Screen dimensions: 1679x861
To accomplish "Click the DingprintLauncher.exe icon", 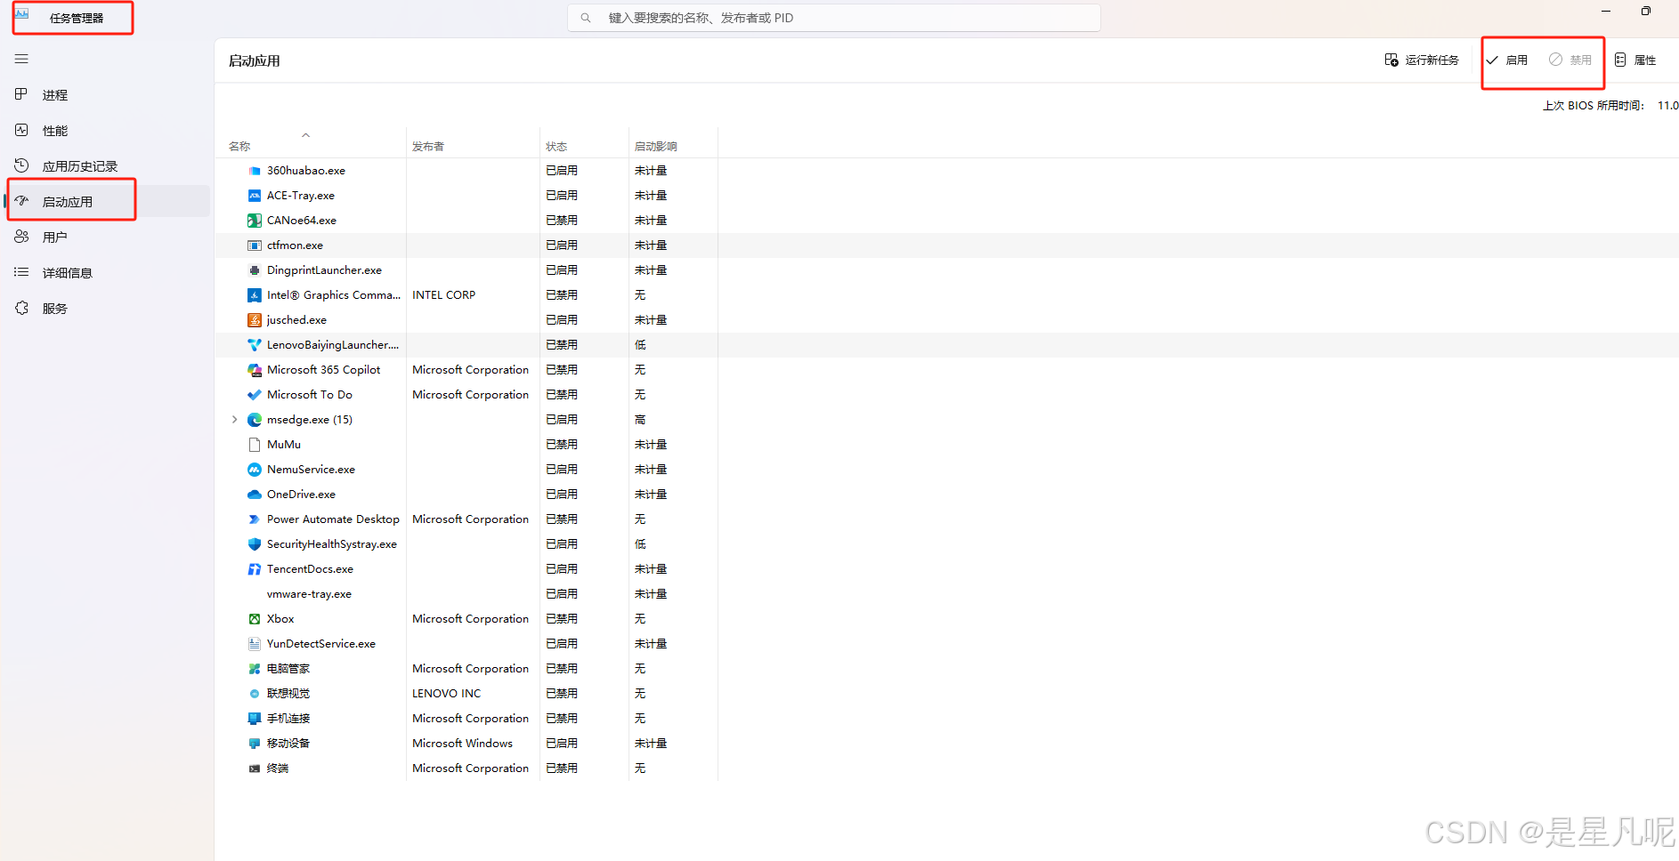I will (255, 270).
